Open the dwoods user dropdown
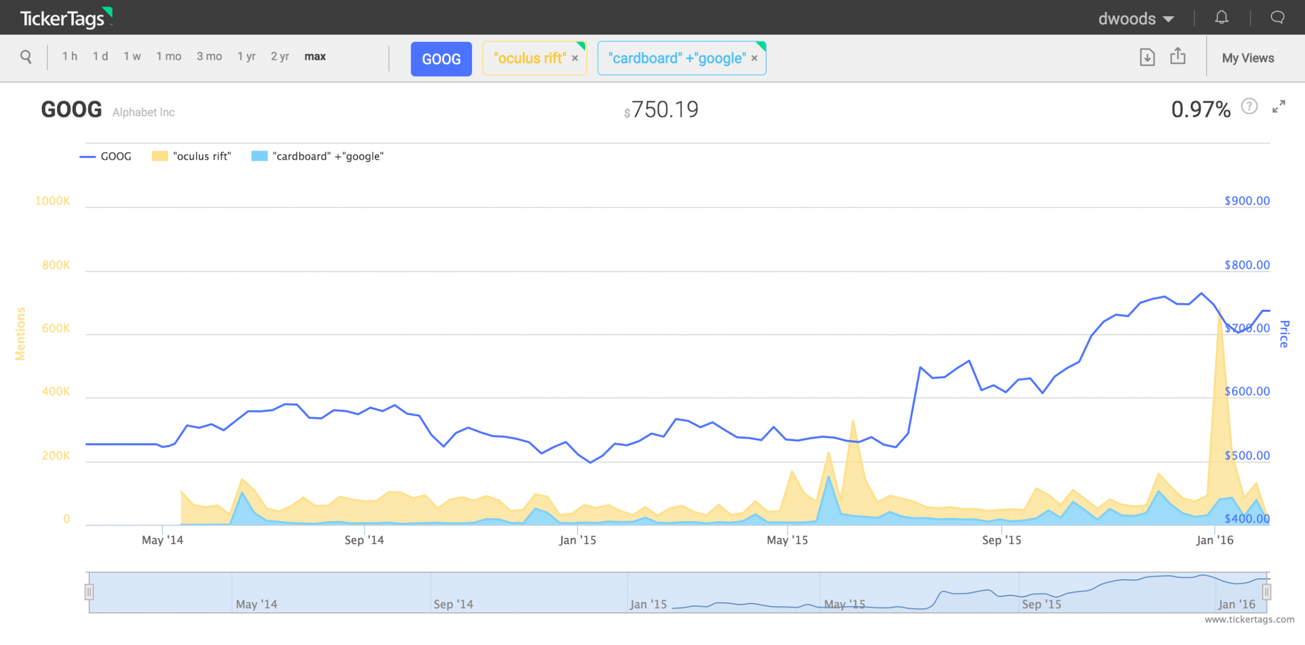 1136,18
